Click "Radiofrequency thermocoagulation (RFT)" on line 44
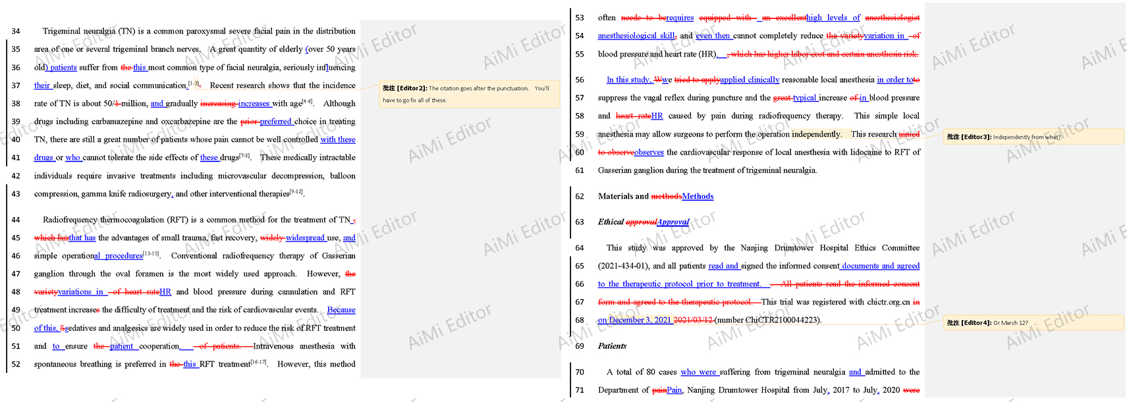This screenshot has width=1127, height=402. point(115,220)
